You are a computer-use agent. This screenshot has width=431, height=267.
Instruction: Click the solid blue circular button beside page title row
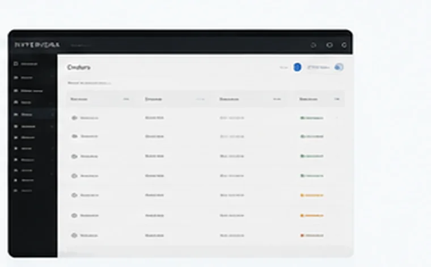click(297, 67)
